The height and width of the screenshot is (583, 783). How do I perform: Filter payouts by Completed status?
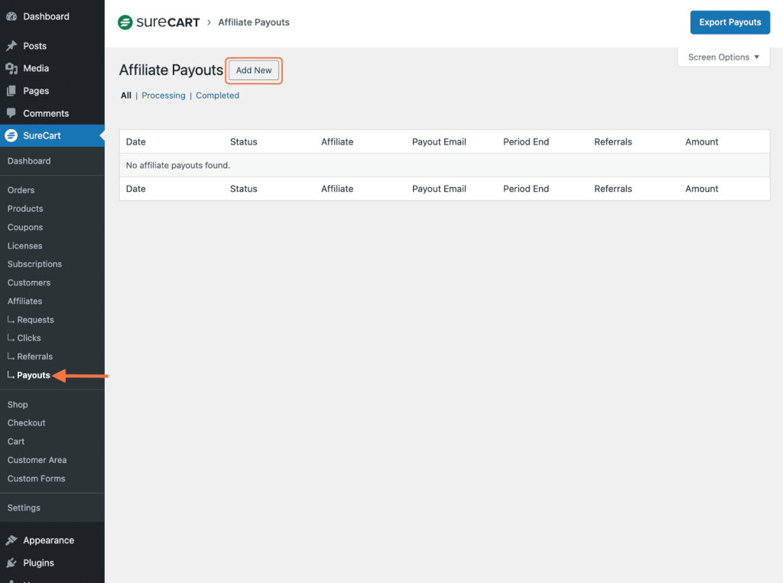coord(217,96)
